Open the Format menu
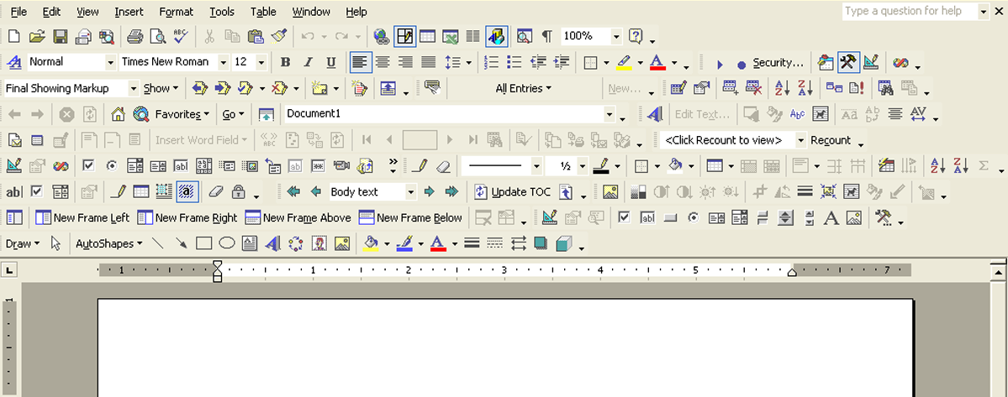This screenshot has width=1008, height=397. [x=176, y=12]
